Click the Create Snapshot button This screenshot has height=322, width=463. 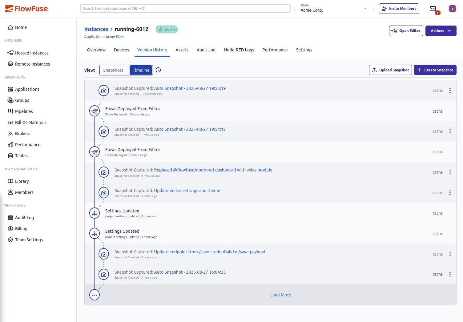coord(435,70)
